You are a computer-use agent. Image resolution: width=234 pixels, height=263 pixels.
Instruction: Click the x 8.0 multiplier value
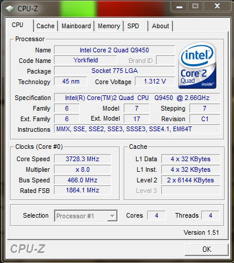[x=82, y=169]
